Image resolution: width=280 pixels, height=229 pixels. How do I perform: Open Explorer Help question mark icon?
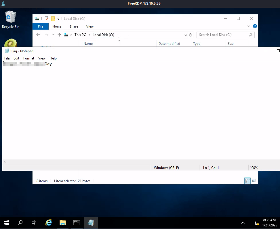coord(255,26)
